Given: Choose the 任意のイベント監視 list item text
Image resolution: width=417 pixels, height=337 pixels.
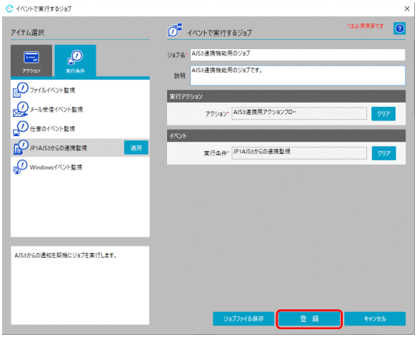Looking at the screenshot, I should (52, 129).
